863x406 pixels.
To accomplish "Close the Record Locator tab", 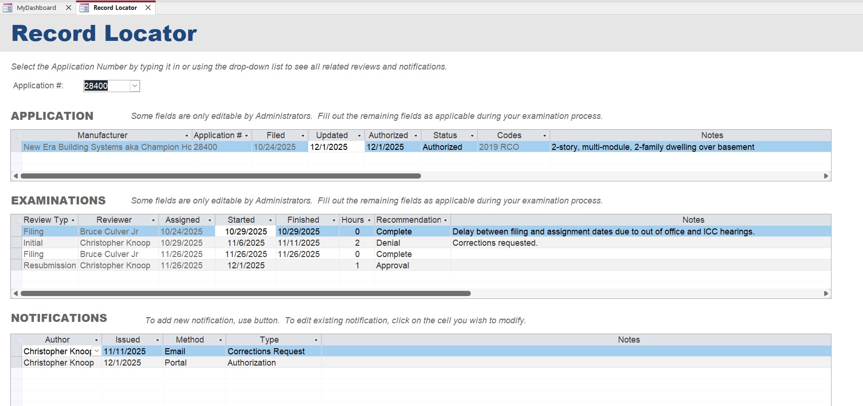I will click(x=148, y=8).
